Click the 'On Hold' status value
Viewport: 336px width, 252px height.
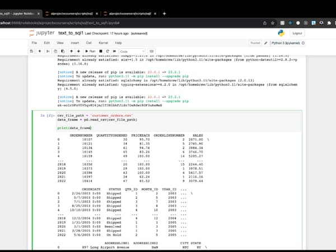(x=114, y=235)
